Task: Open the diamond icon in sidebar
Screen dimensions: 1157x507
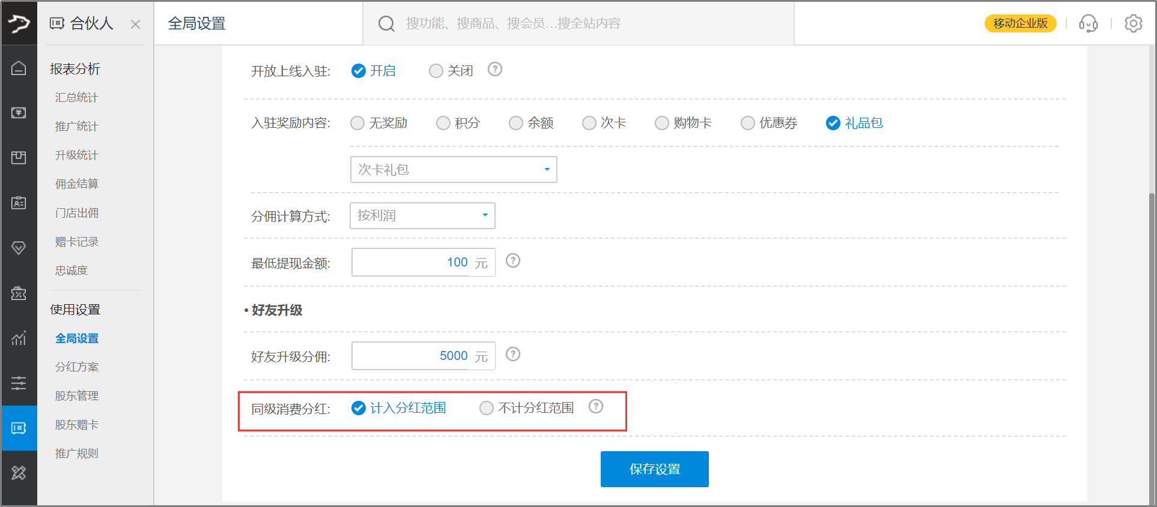Action: pyautogui.click(x=19, y=248)
